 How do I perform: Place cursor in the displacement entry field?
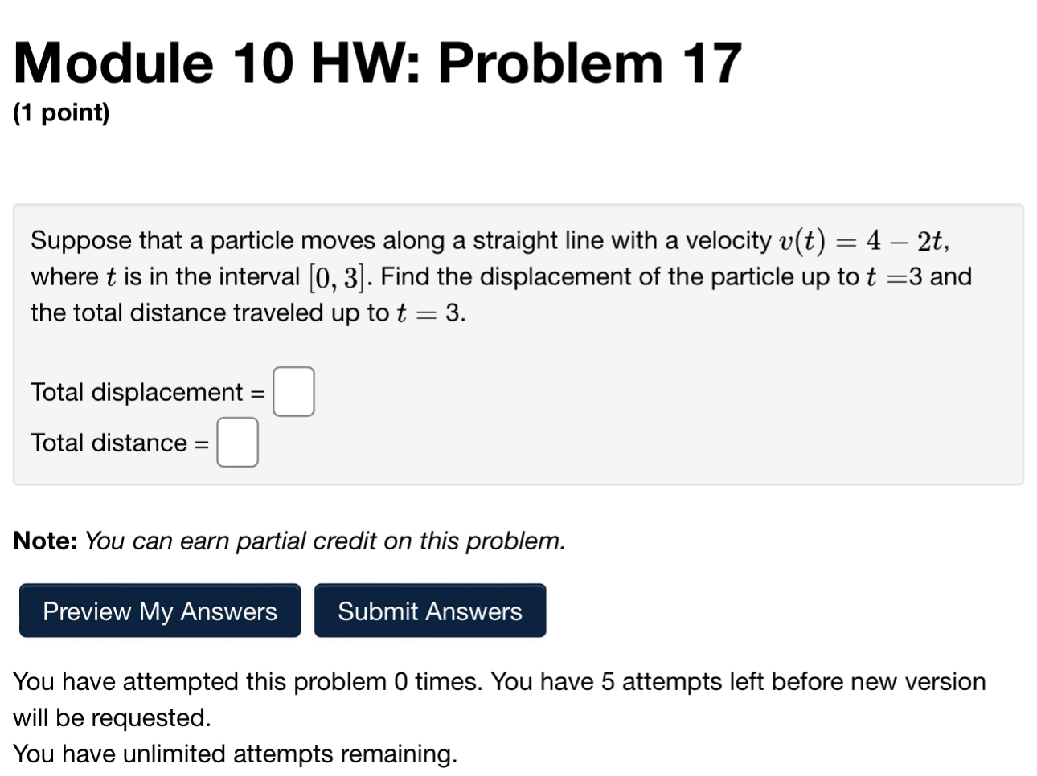coord(293,391)
